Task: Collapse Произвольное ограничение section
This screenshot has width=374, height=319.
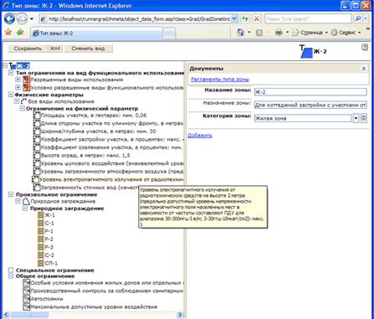Action: point(11,194)
